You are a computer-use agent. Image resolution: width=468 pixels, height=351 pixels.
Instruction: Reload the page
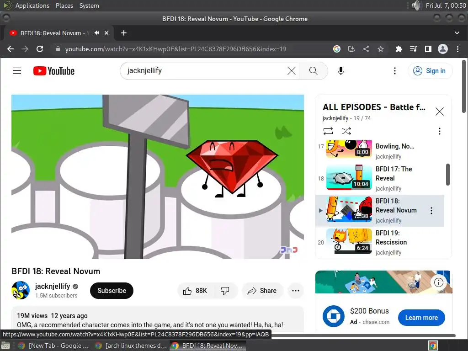[x=40, y=49]
